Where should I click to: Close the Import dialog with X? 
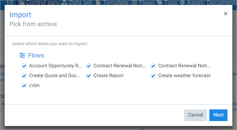(x=226, y=14)
